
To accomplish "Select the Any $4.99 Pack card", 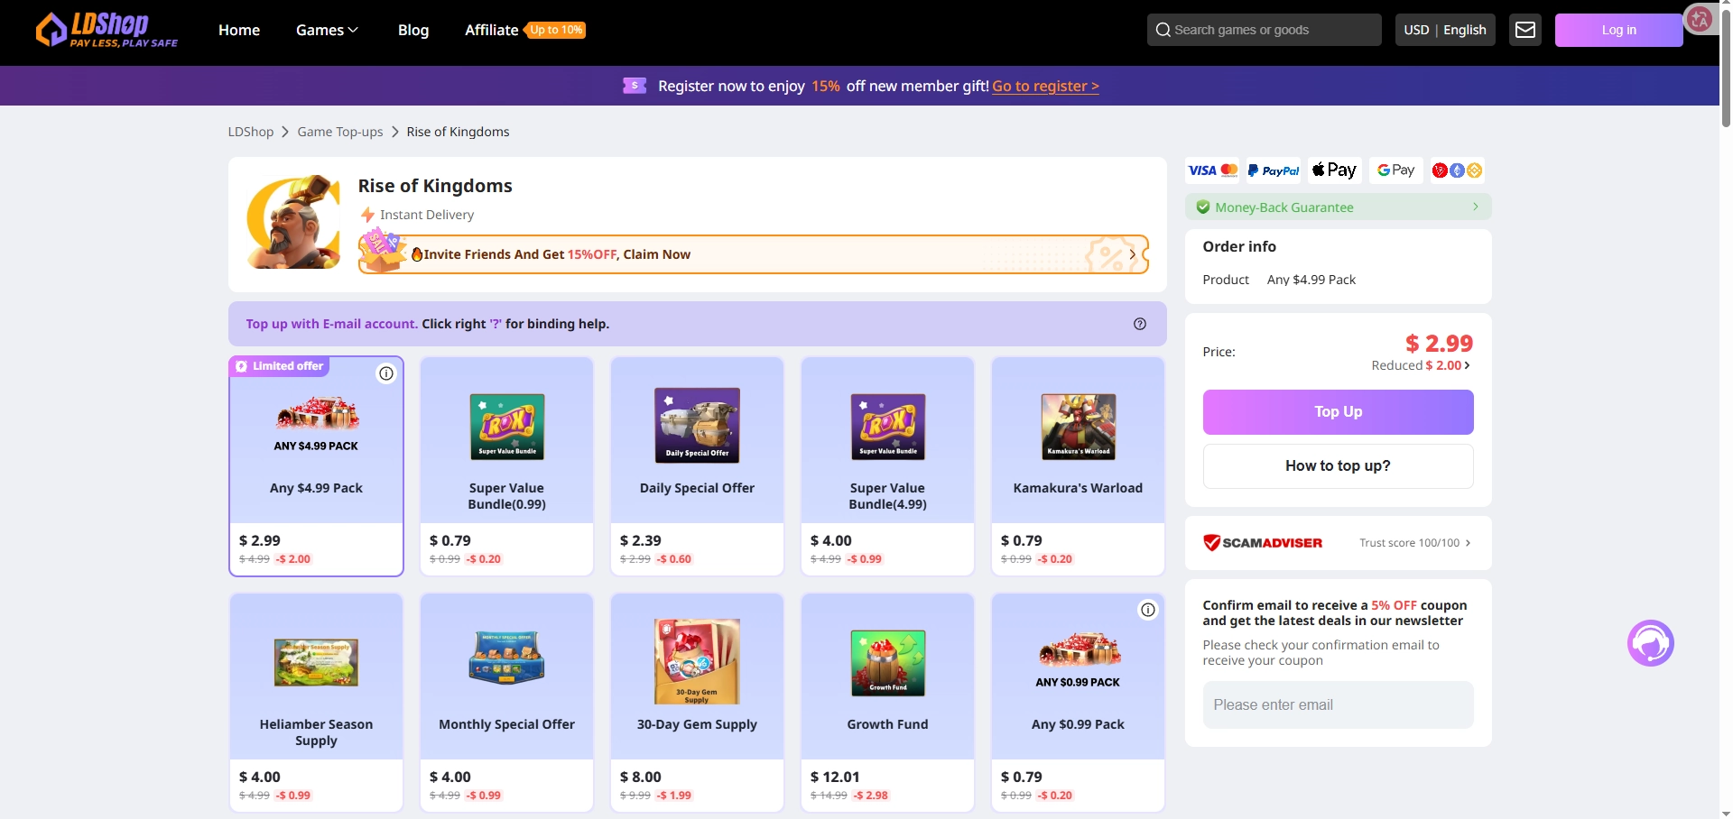I will coord(316,466).
